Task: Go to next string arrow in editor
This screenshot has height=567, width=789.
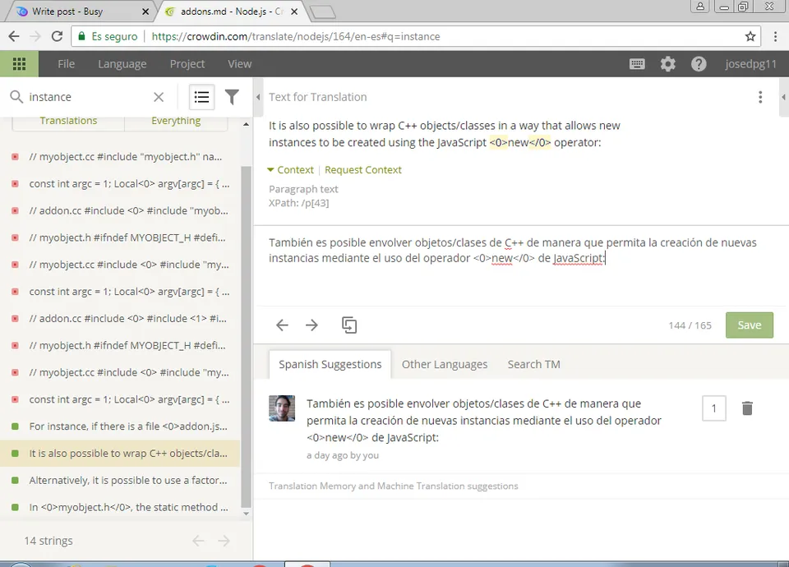Action: click(x=312, y=325)
